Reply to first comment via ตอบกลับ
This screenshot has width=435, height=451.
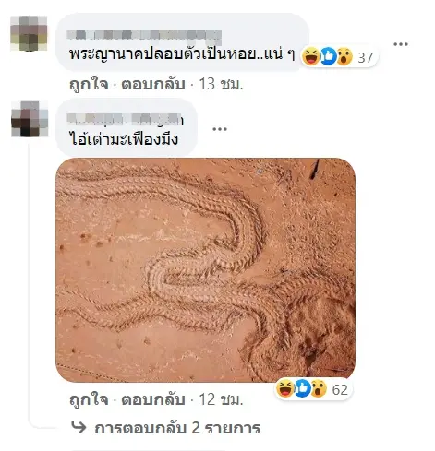pyautogui.click(x=153, y=84)
